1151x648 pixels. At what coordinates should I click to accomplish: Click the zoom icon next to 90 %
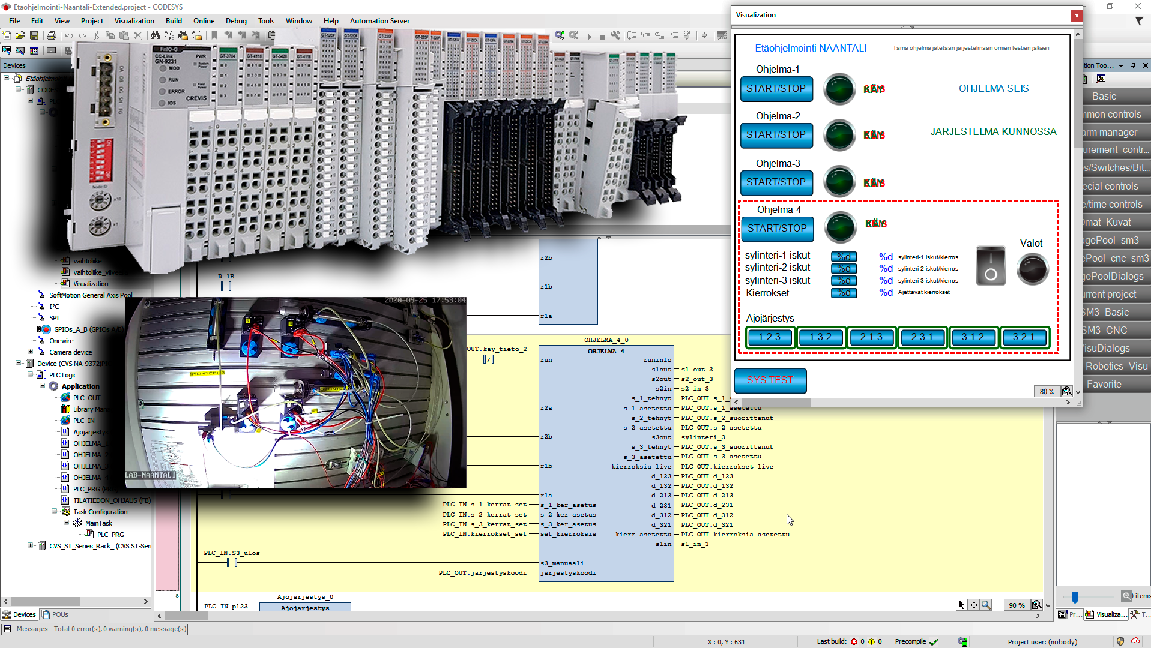click(1036, 605)
